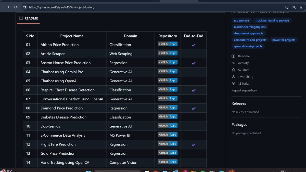Select the text Airbnb Price Prediction

pyautogui.click(x=59, y=45)
